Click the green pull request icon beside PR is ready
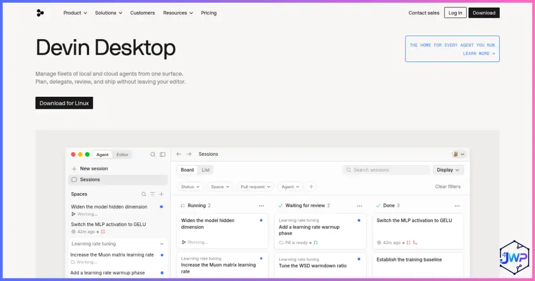This screenshot has height=281, width=535. pos(316,243)
